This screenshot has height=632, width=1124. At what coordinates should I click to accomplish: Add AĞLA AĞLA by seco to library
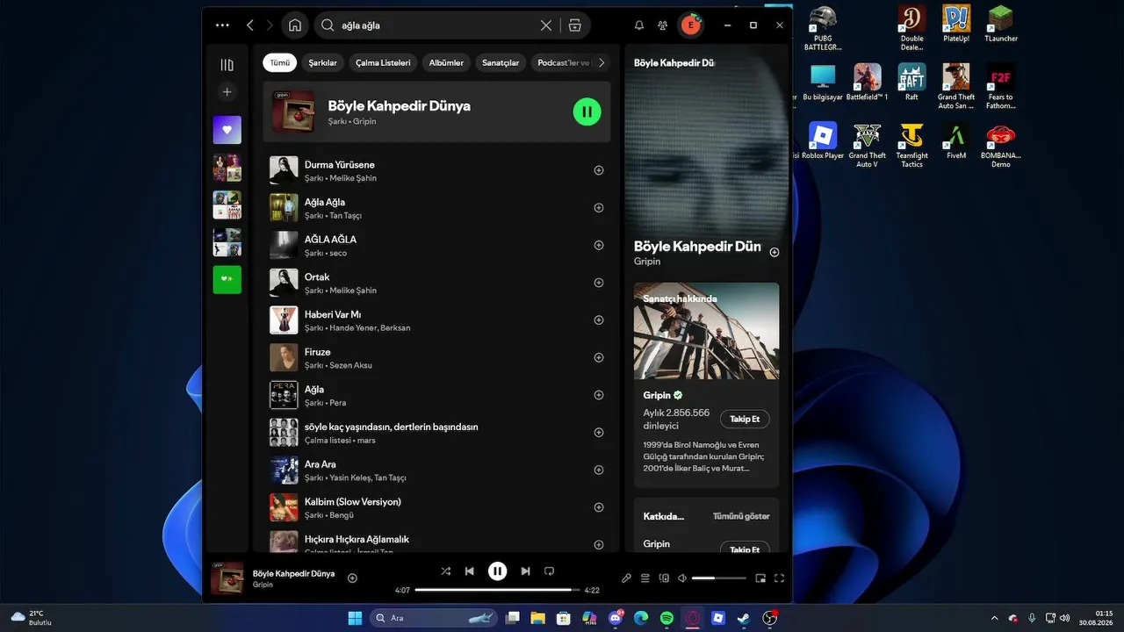[x=599, y=246]
